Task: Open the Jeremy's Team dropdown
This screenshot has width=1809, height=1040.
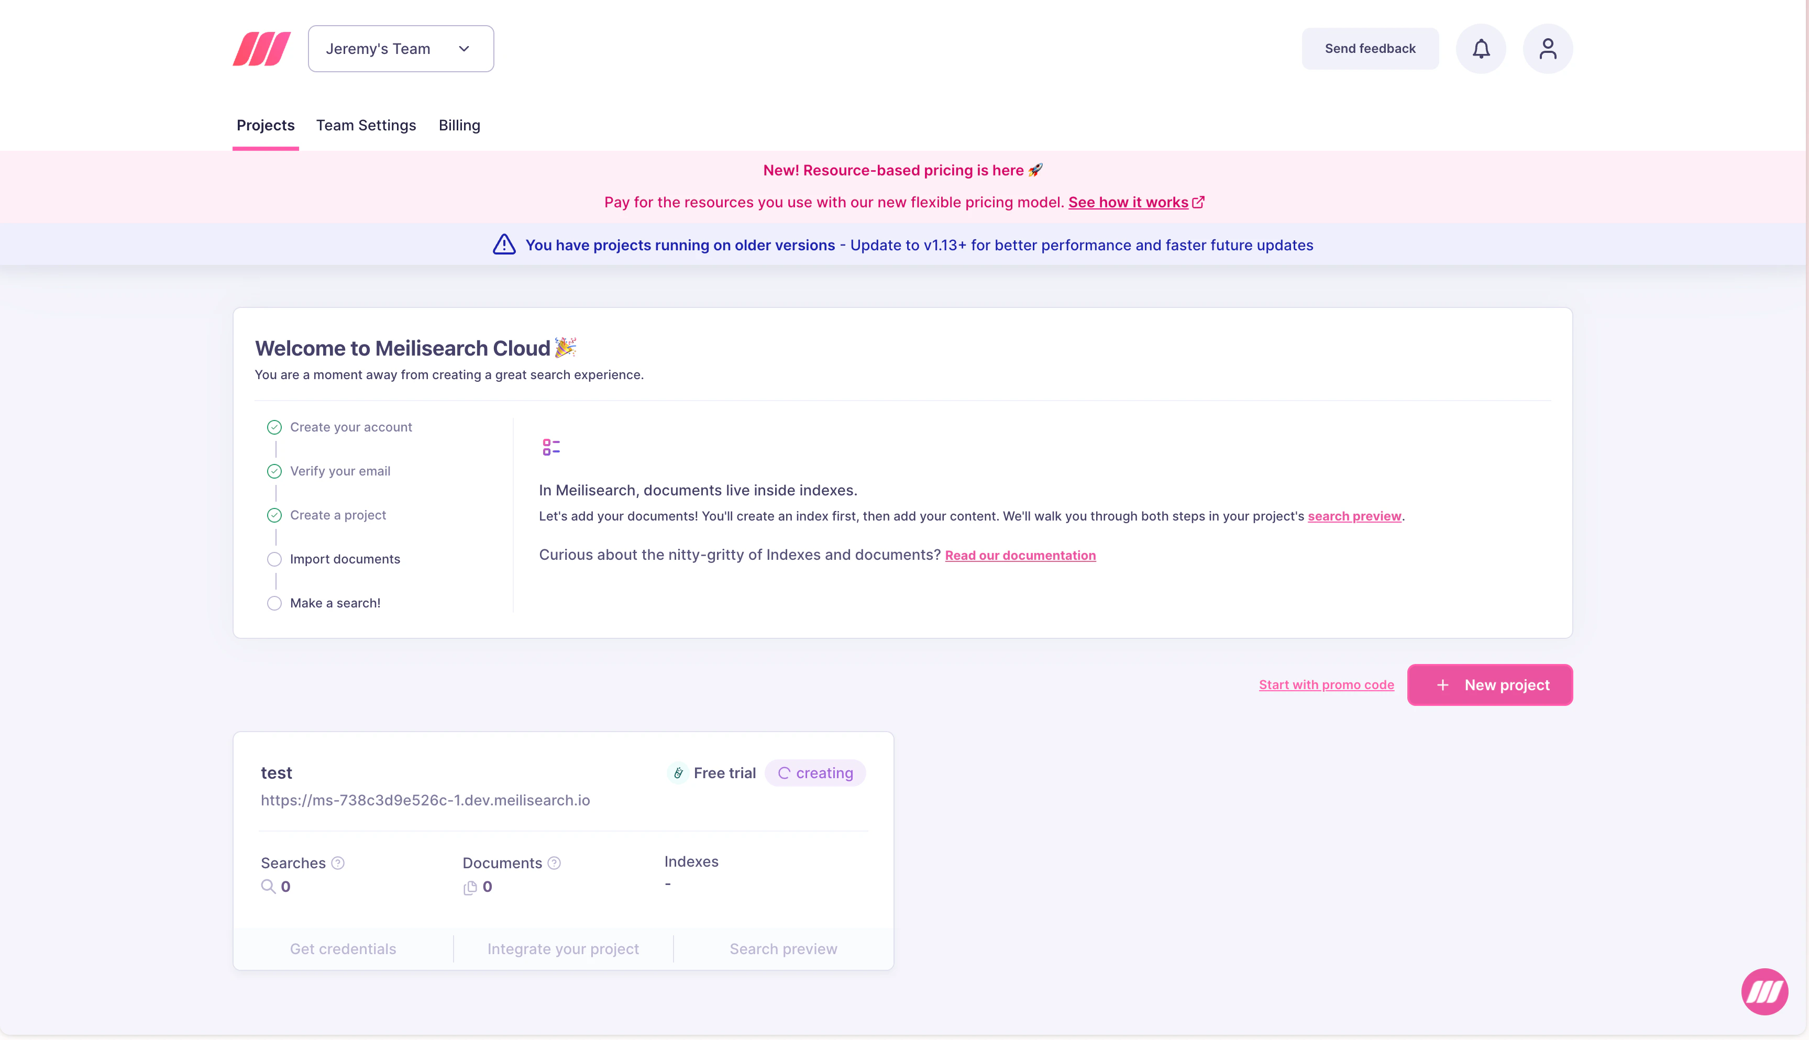Action: click(x=401, y=48)
